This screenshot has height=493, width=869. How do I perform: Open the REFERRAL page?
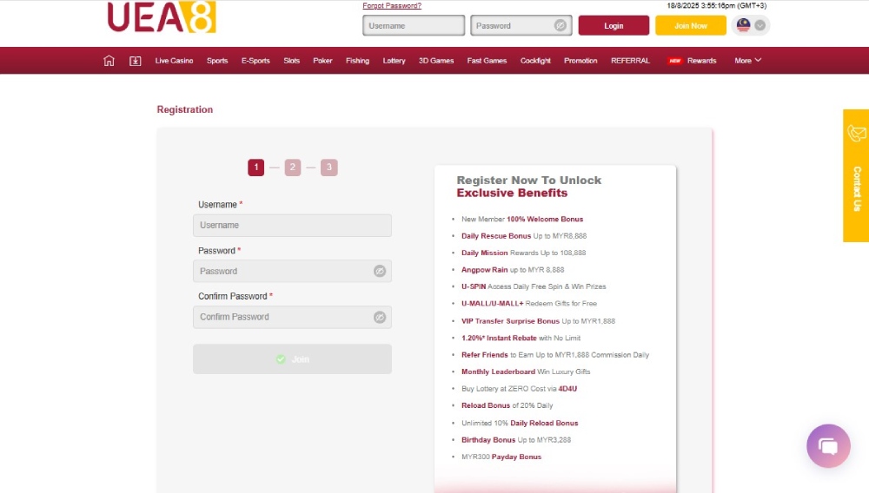(x=630, y=61)
